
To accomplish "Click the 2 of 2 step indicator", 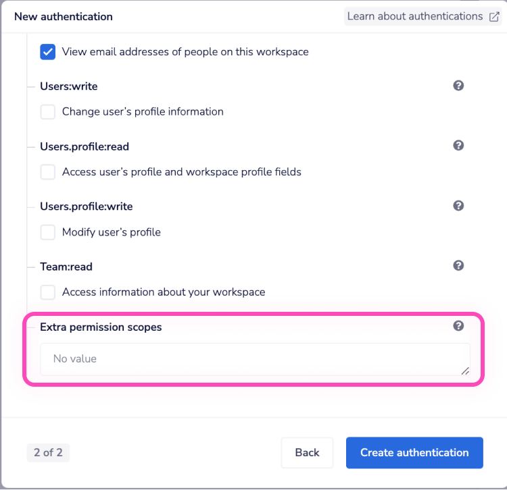I will tap(48, 453).
